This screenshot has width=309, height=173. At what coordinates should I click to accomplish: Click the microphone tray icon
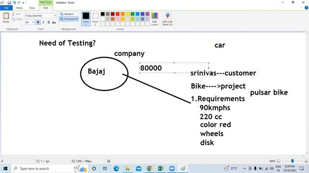(255, 169)
